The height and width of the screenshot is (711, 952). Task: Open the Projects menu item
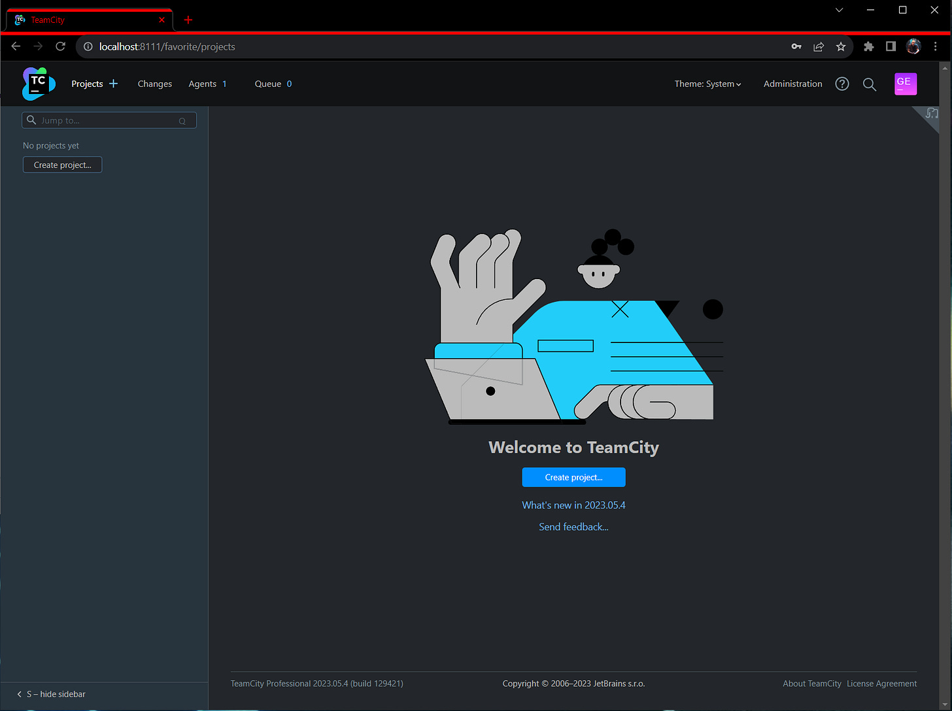pyautogui.click(x=87, y=84)
